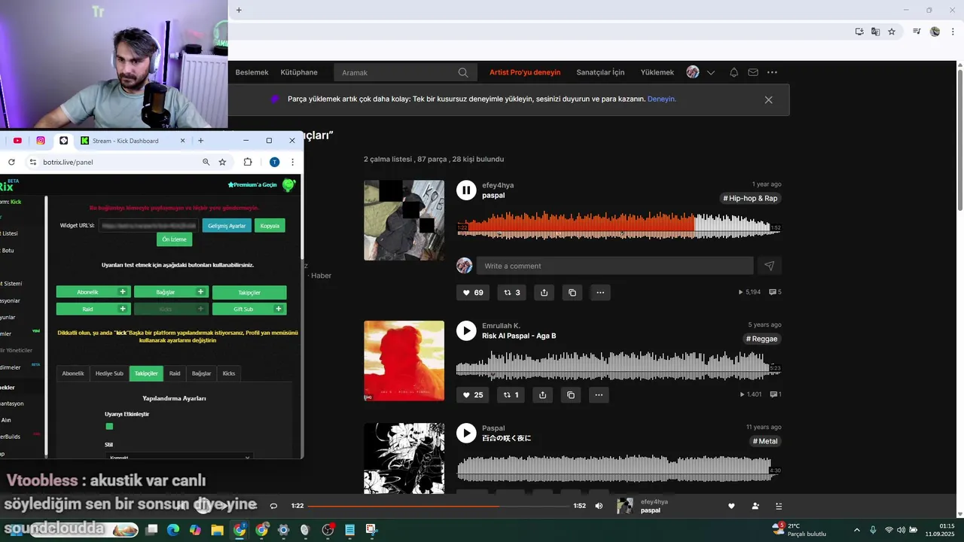Expand Gift Sub test button plus
The height and width of the screenshot is (542, 964).
click(x=279, y=309)
